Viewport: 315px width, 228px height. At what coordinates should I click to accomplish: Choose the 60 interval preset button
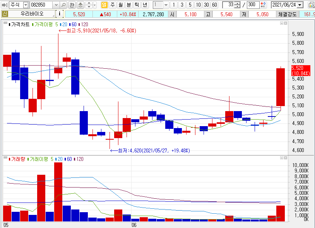pos(214,5)
